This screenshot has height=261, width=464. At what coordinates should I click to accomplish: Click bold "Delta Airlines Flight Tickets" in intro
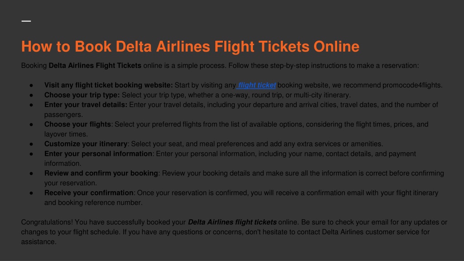coord(95,66)
